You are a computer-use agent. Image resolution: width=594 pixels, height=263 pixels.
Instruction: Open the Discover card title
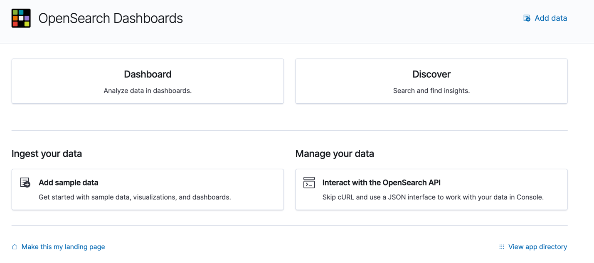click(431, 74)
